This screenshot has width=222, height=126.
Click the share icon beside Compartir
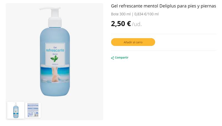click(x=112, y=58)
